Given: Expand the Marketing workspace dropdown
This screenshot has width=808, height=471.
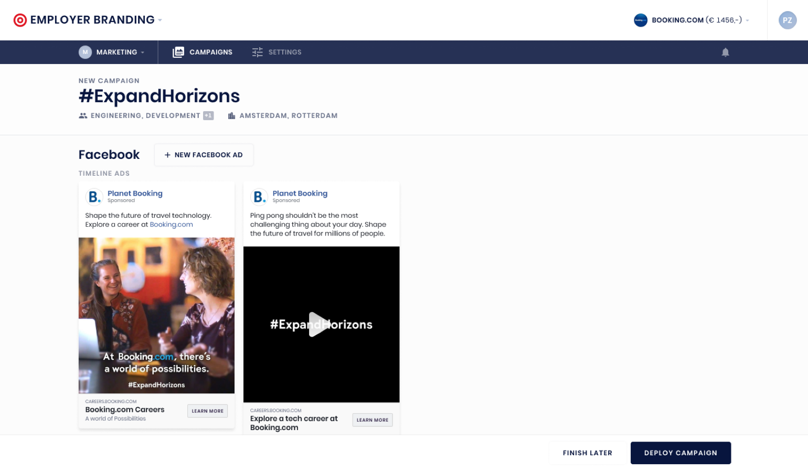Looking at the screenshot, I should coord(142,52).
